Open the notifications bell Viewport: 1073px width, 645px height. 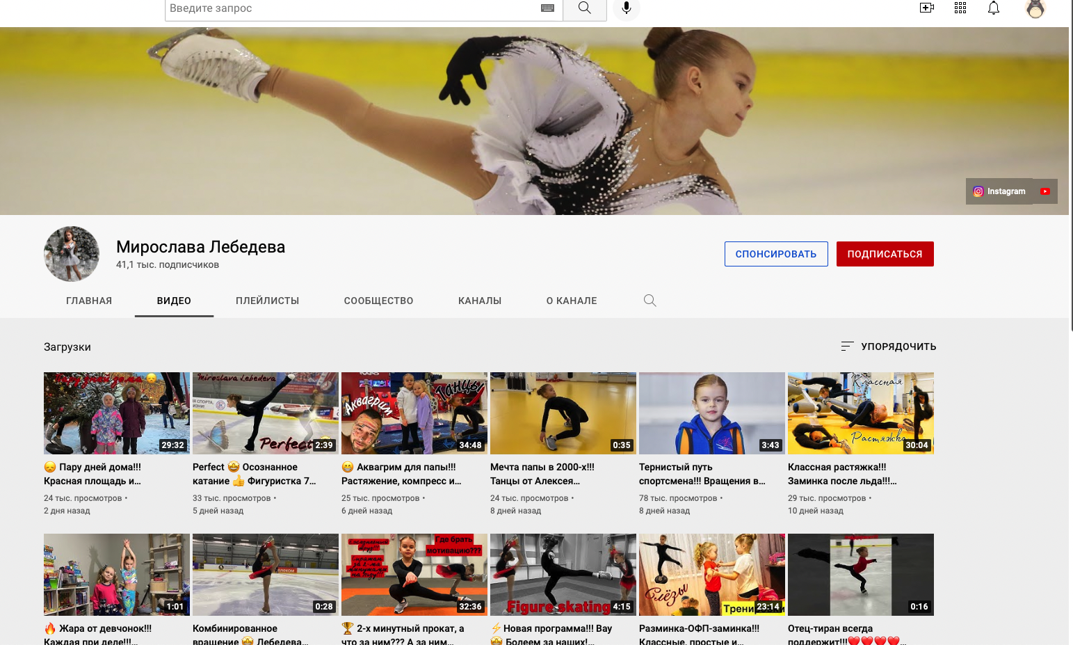tap(994, 8)
